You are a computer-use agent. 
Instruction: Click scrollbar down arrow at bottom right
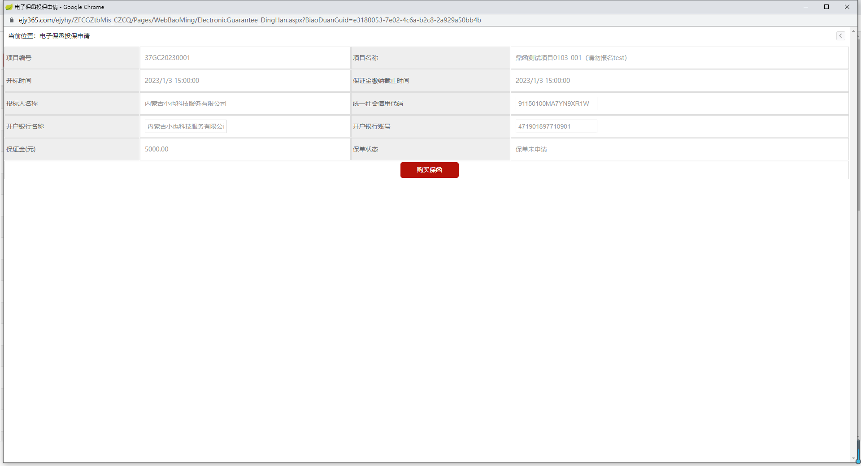click(853, 459)
